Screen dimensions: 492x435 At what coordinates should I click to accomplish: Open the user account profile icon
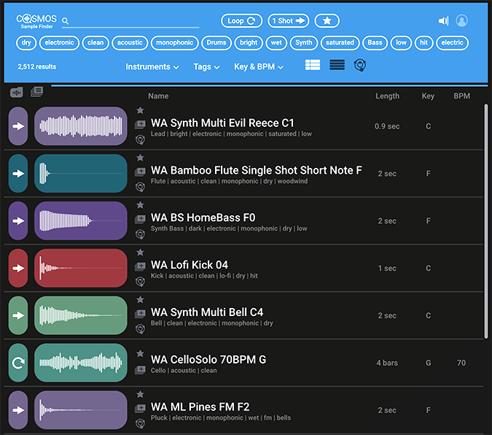pyautogui.click(x=461, y=21)
